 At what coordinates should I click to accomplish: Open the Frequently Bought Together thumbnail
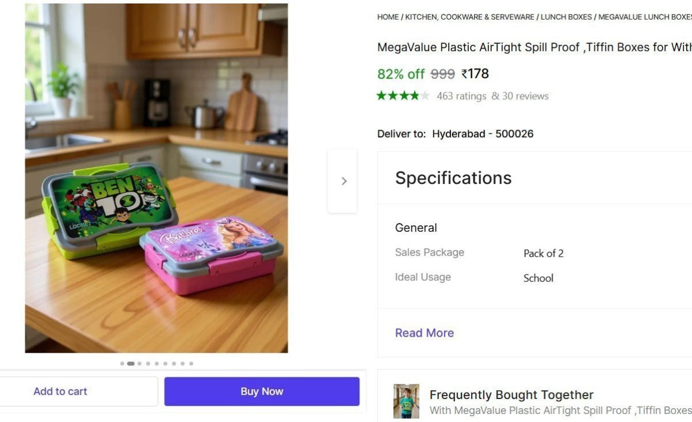pos(406,401)
